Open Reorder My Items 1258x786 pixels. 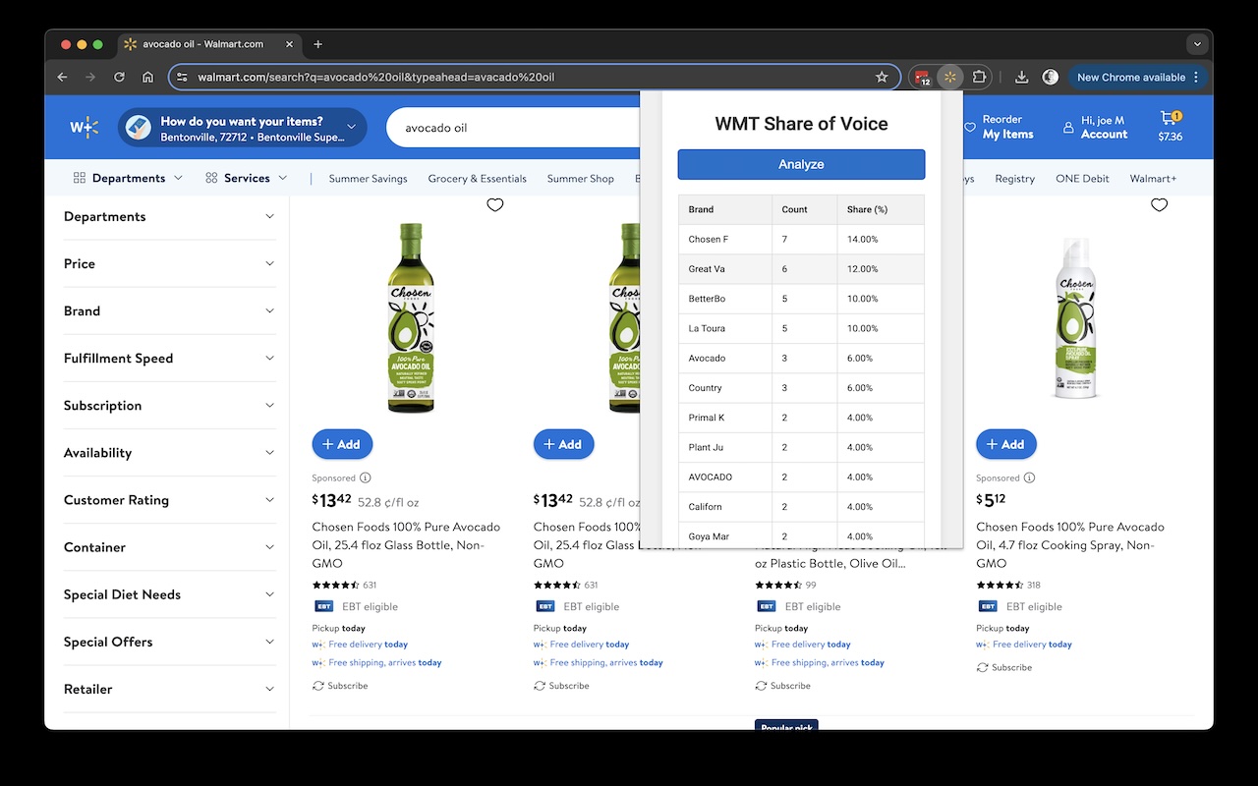999,127
